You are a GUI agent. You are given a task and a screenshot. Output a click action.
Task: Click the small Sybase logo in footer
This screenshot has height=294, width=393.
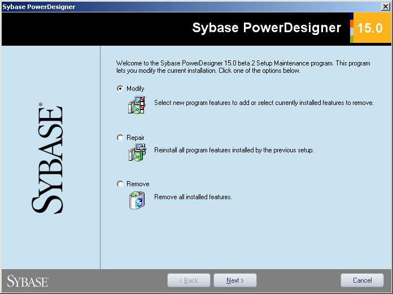(28, 281)
